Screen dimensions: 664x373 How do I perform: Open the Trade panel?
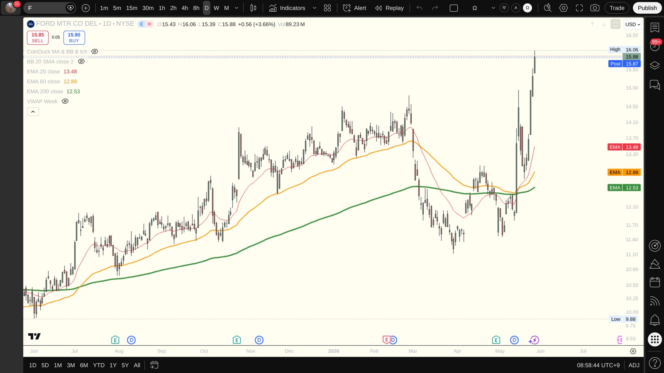click(617, 8)
